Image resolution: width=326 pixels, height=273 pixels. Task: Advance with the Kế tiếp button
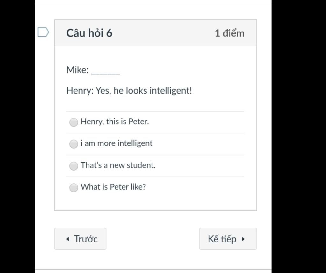click(x=228, y=239)
